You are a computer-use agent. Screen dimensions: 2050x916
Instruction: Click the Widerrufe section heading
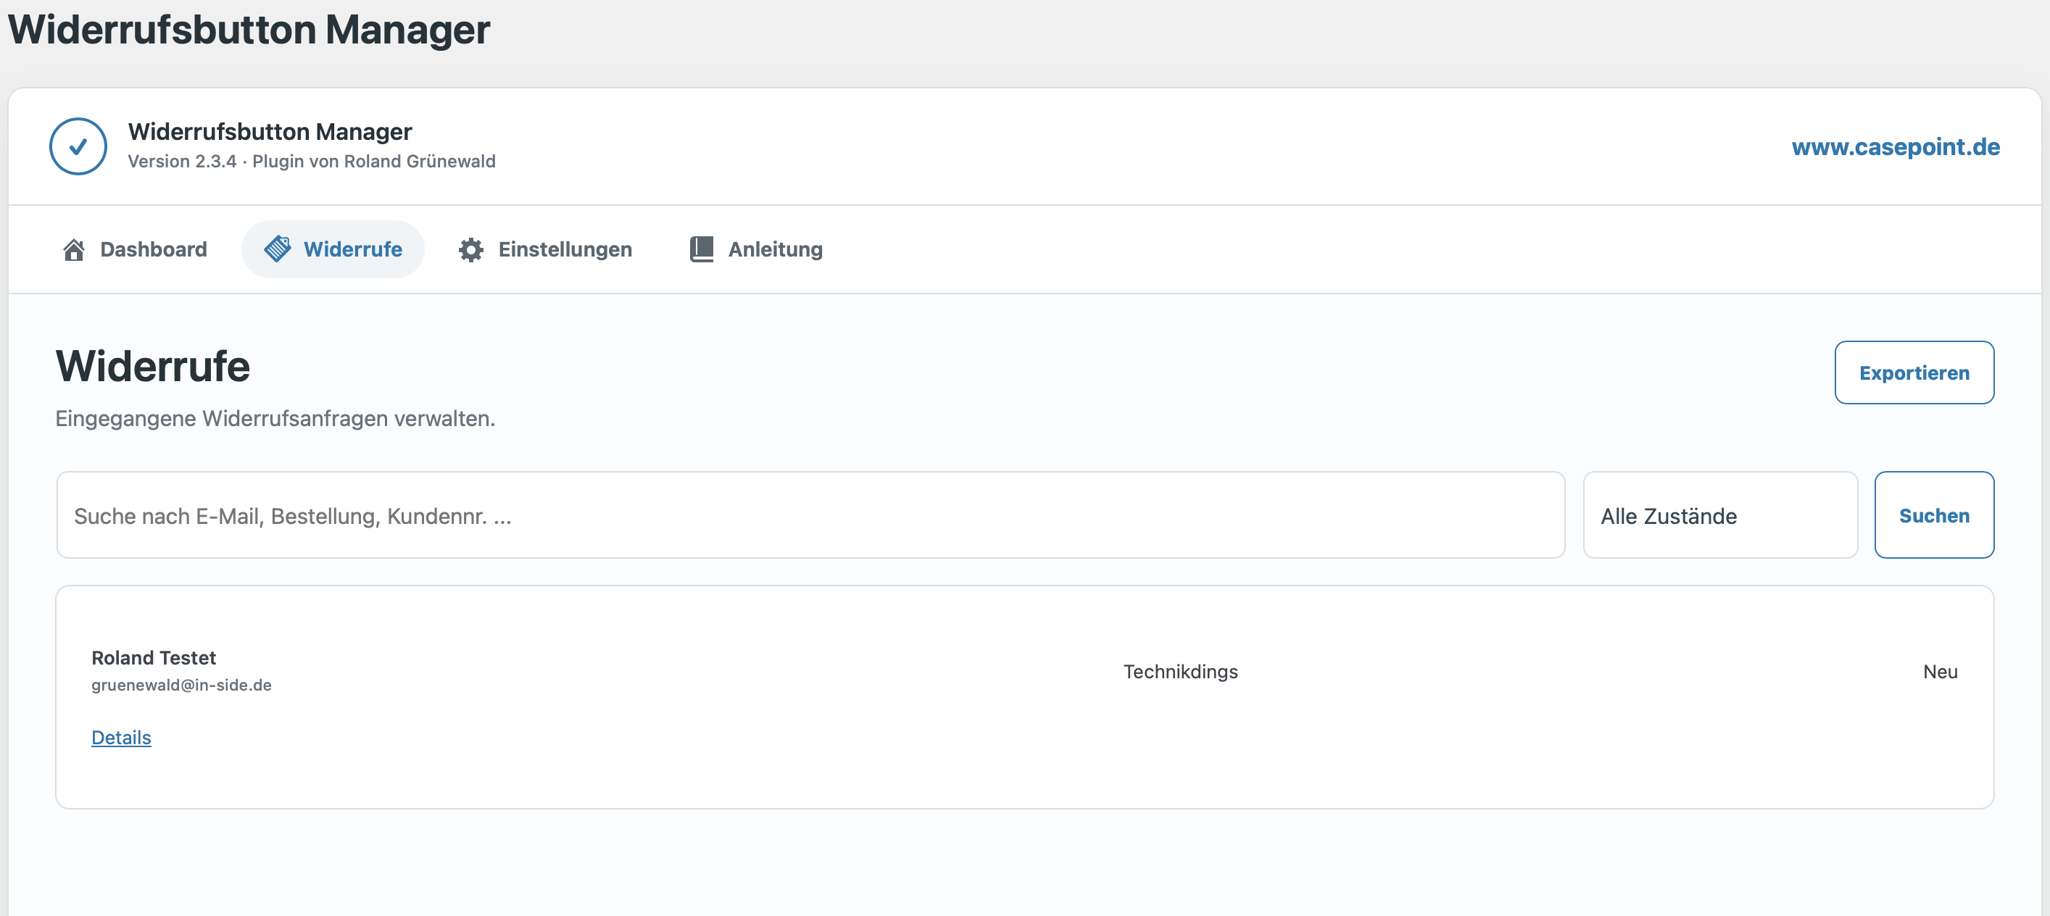153,366
